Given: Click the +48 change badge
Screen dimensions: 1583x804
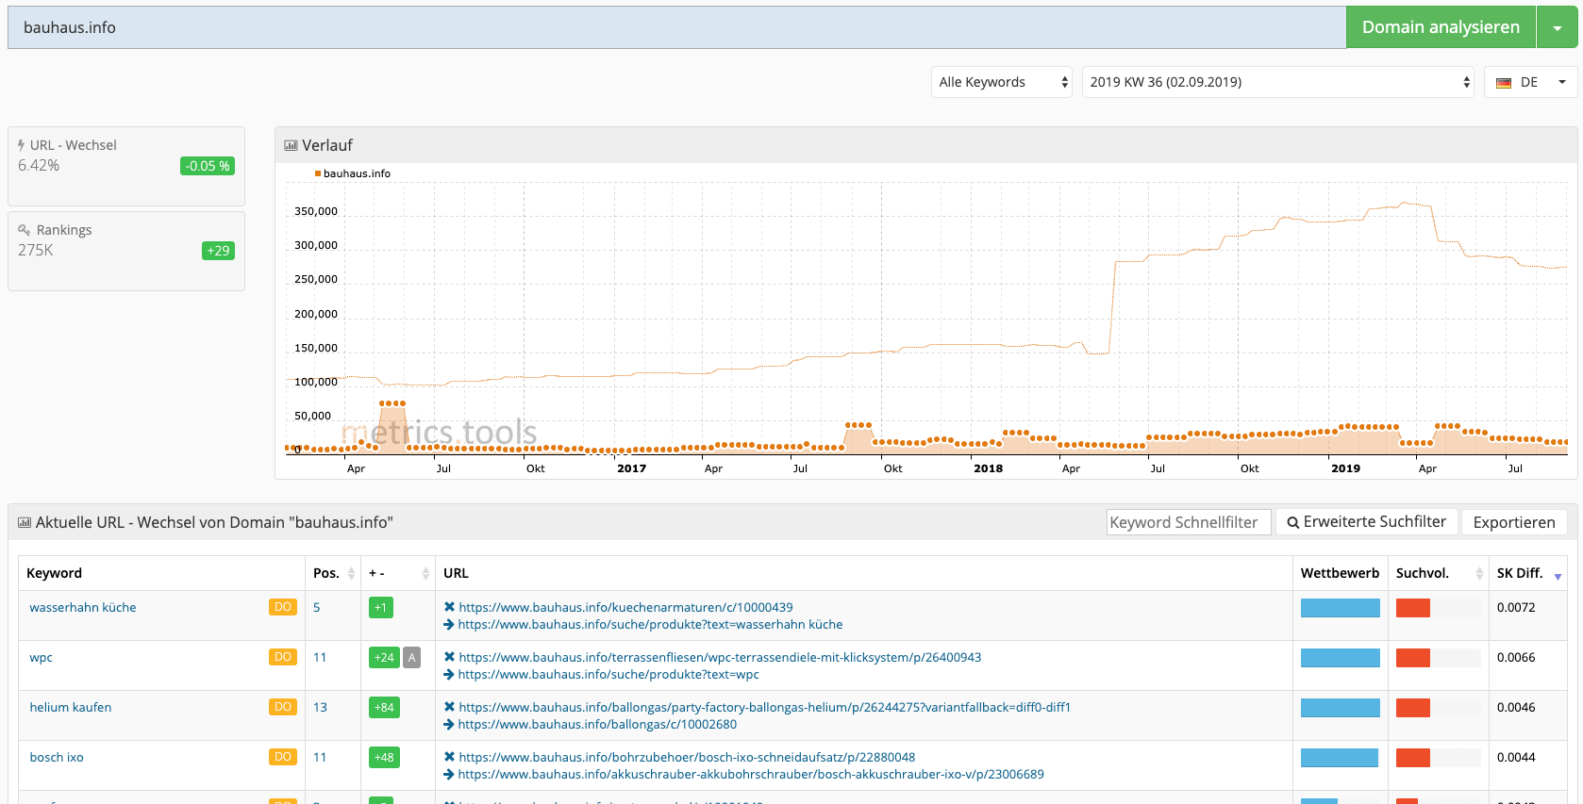Looking at the screenshot, I should 384,758.
